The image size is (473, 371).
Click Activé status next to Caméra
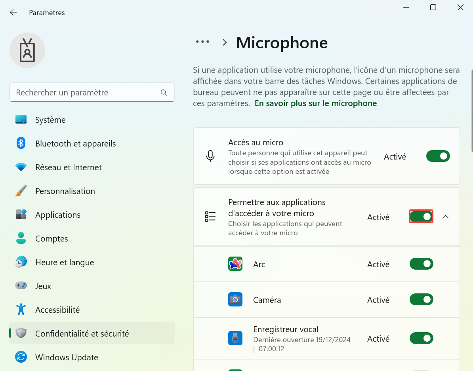coord(378,300)
